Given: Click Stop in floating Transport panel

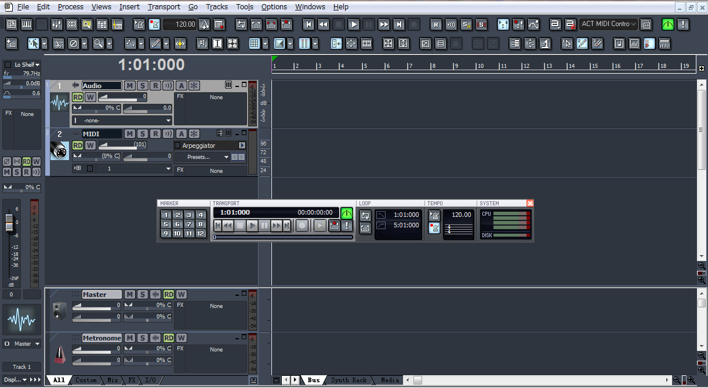Looking at the screenshot, I should tap(240, 226).
